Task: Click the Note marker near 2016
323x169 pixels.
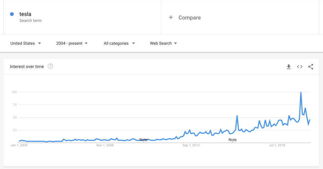Action: [x=232, y=140]
